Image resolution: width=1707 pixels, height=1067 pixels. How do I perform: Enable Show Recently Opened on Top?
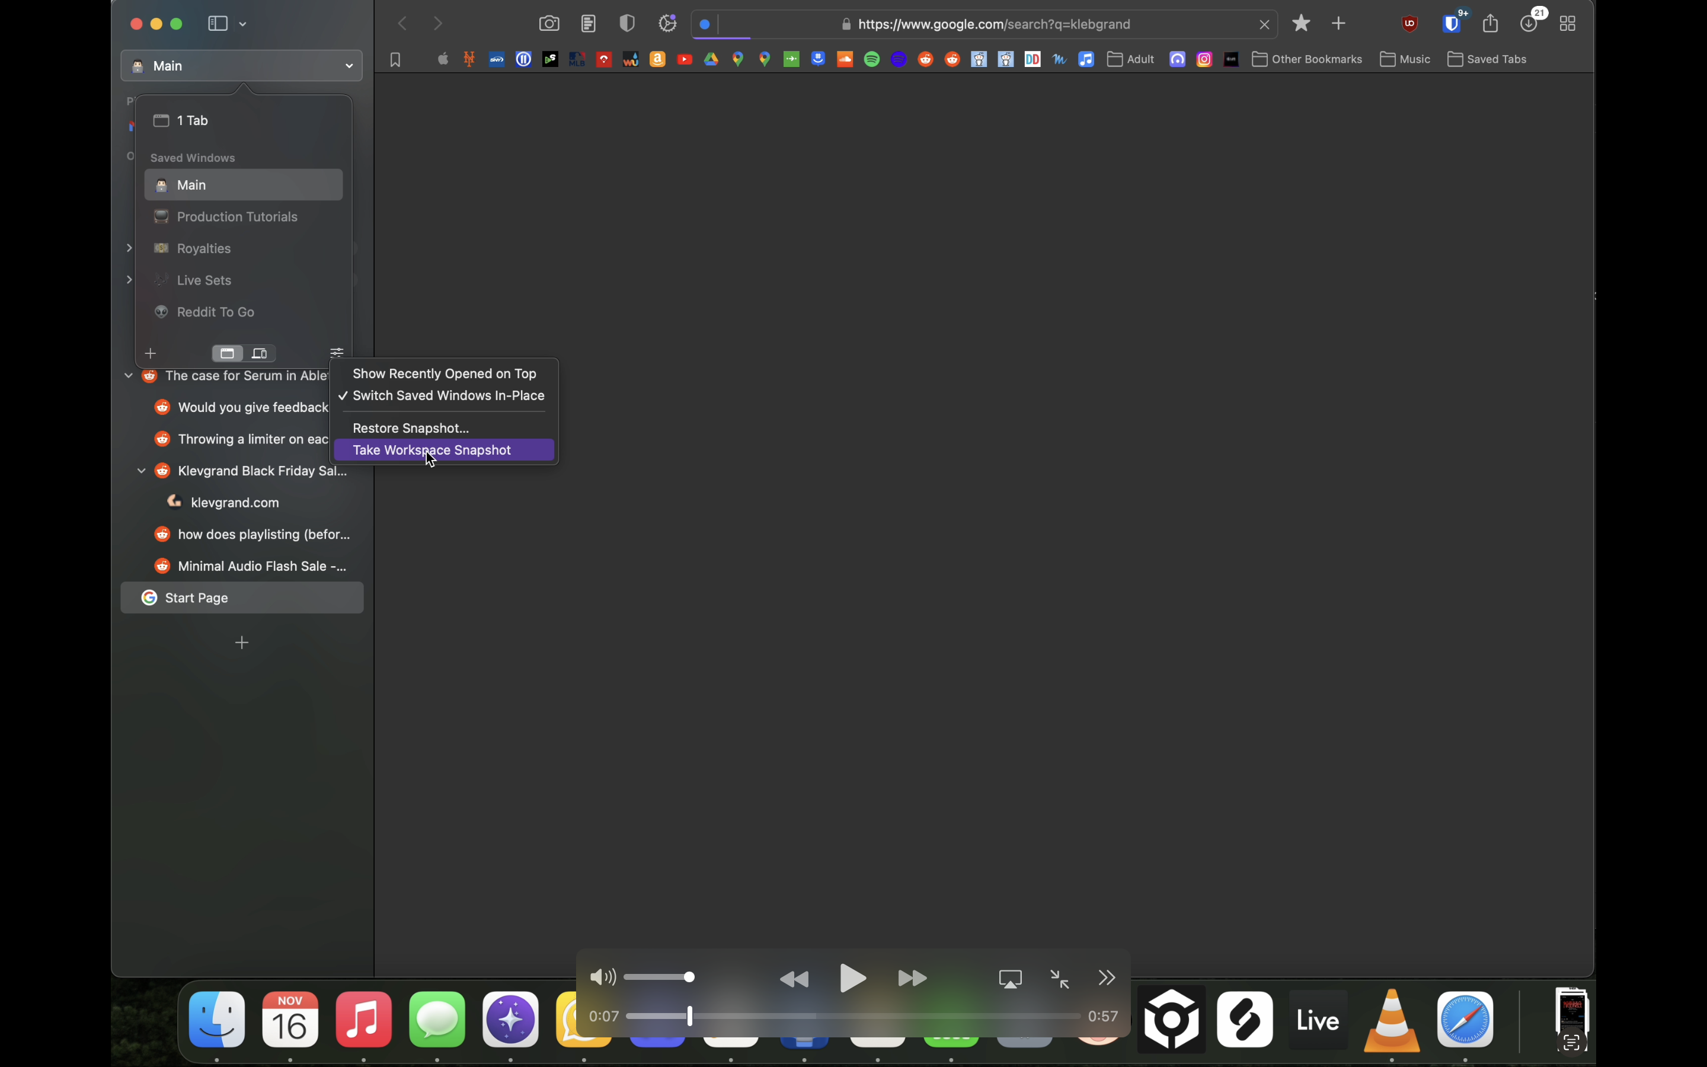tap(445, 373)
